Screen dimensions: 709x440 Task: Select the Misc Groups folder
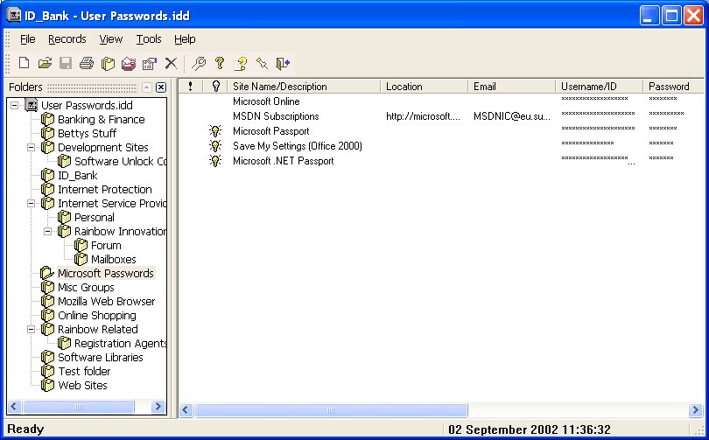point(86,287)
